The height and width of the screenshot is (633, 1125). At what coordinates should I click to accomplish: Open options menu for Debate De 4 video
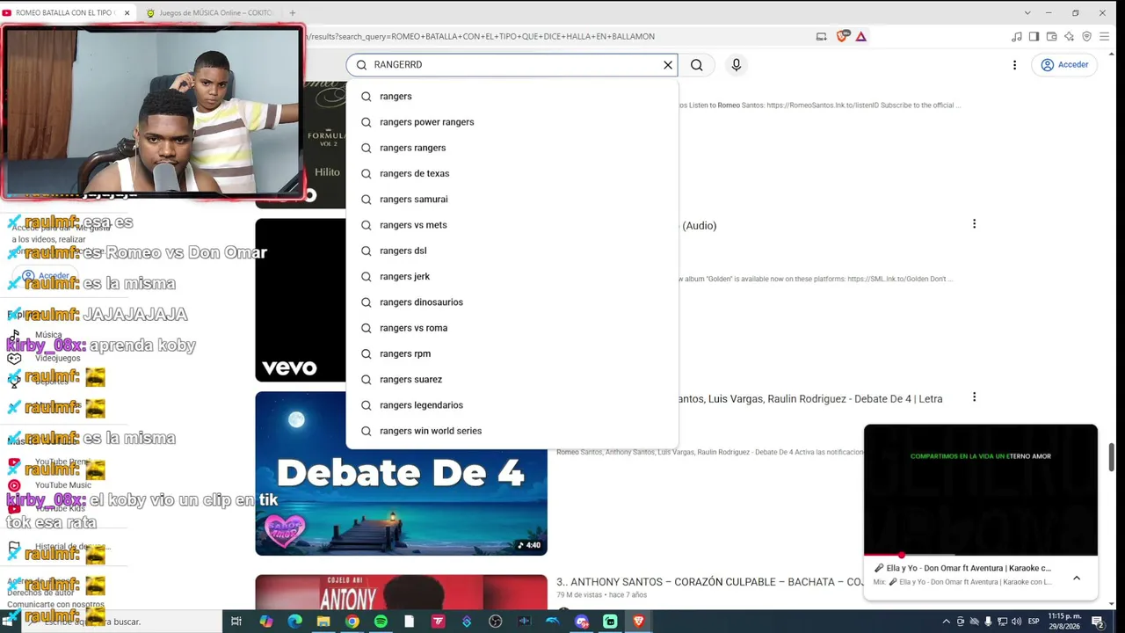click(974, 397)
